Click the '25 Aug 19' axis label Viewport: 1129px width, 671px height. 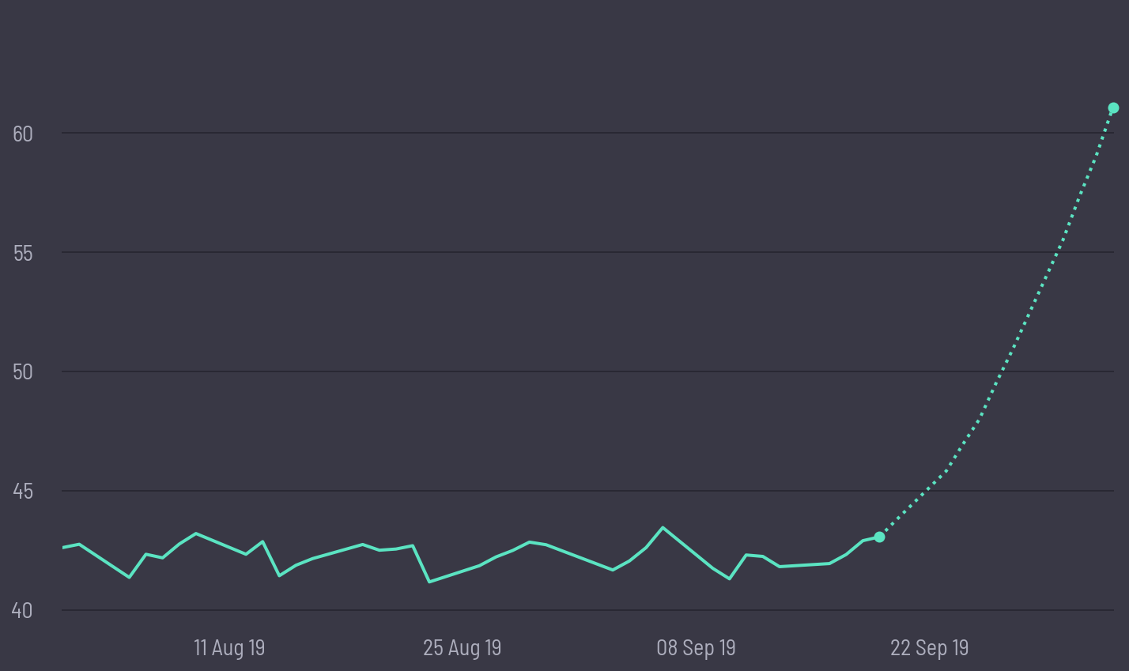[463, 648]
